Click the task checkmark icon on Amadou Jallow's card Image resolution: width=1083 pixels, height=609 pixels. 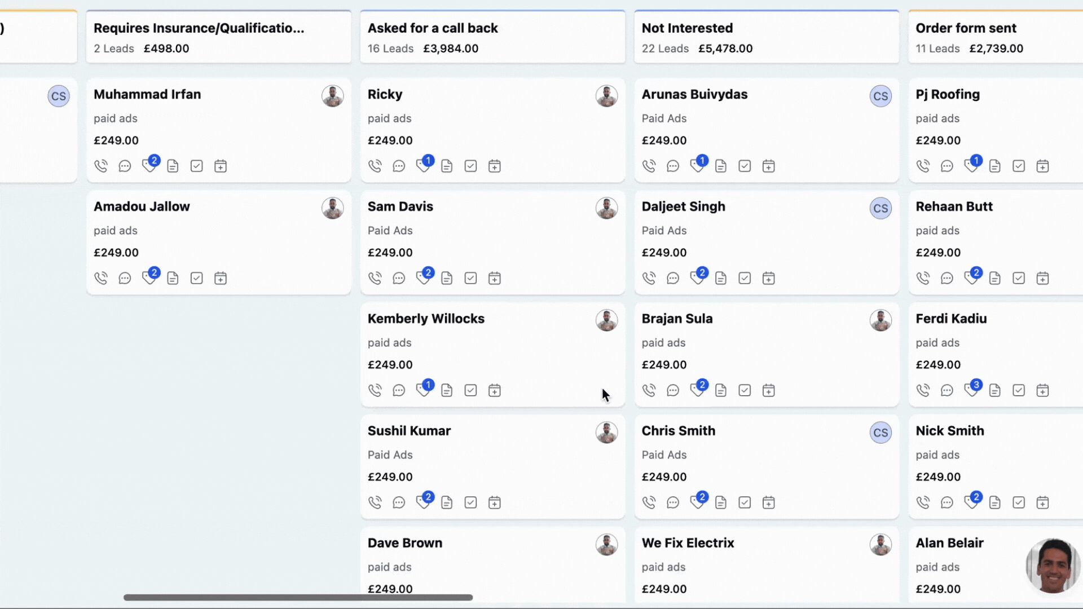[x=196, y=278]
